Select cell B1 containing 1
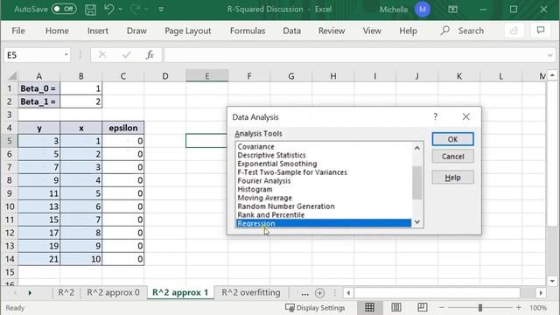Screen dimensions: 560x315 pos(81,88)
